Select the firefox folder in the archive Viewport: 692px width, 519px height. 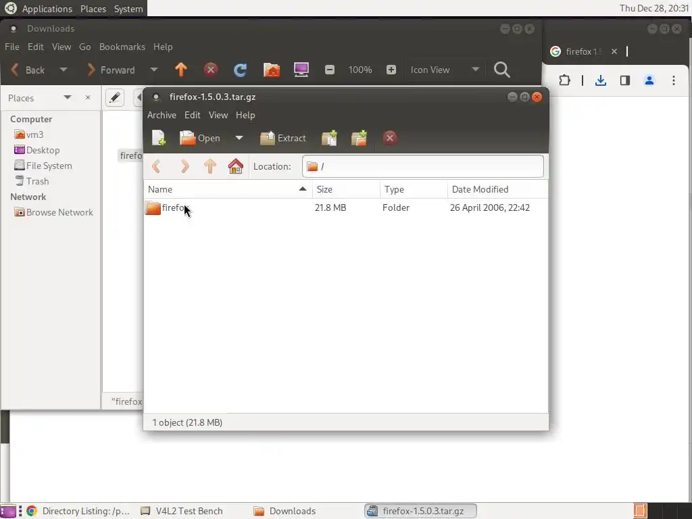(x=168, y=208)
